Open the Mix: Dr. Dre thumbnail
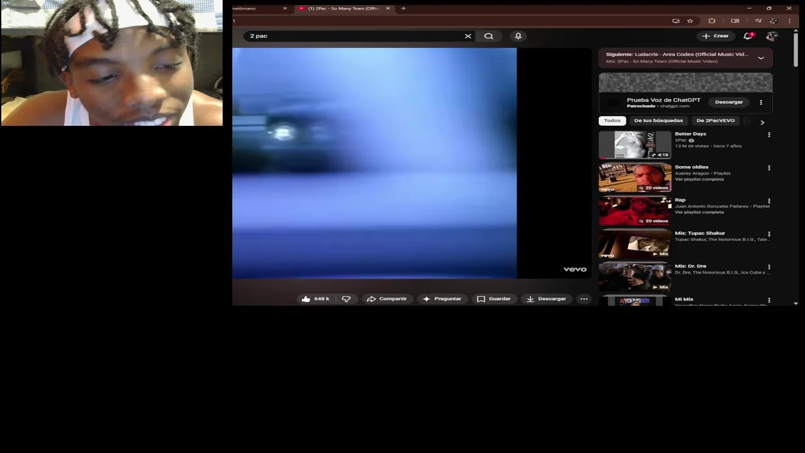805x453 pixels. 635,277
